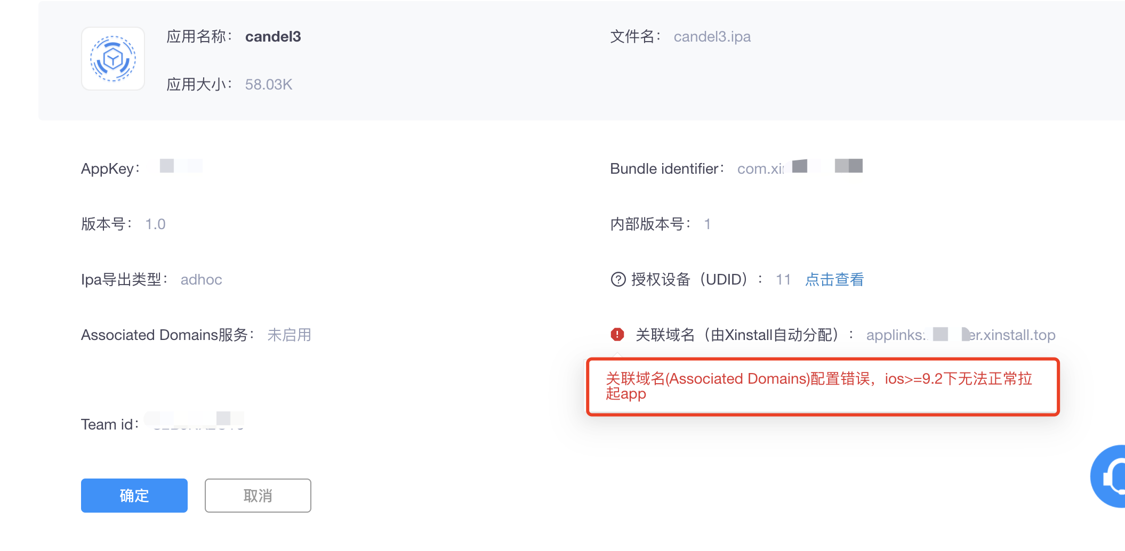Click the candel3 app icon thumbnail

coord(113,59)
